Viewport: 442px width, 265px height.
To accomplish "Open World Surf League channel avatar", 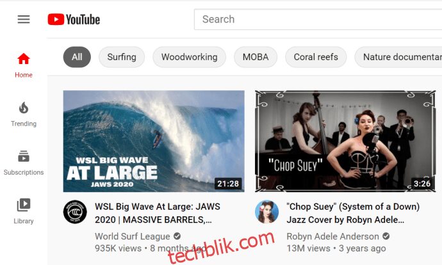I will tap(75, 212).
